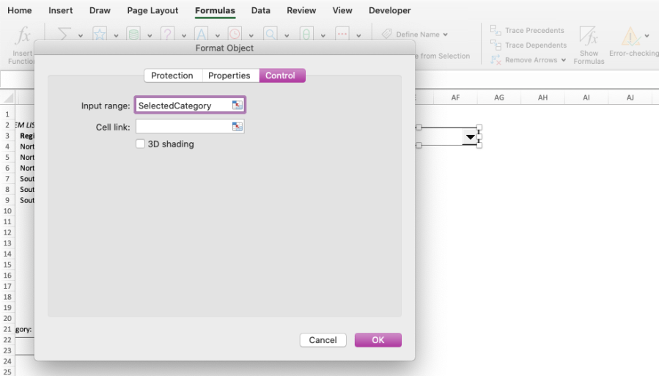Open the AutoSum function icon
The height and width of the screenshot is (376, 659).
[65, 34]
